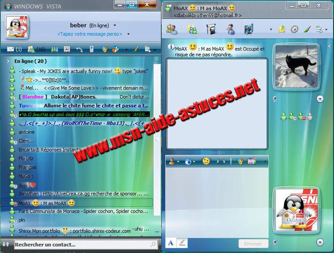Click the send file folder arrow icon
Image resolution: width=334 pixels, height=253 pixels.
282,29
